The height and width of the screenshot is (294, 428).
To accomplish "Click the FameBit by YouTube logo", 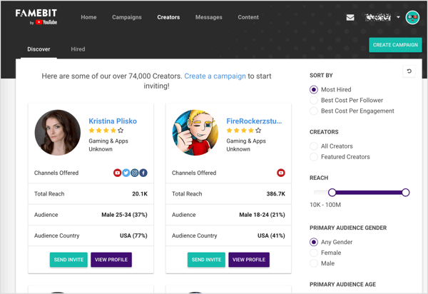I will pos(36,17).
